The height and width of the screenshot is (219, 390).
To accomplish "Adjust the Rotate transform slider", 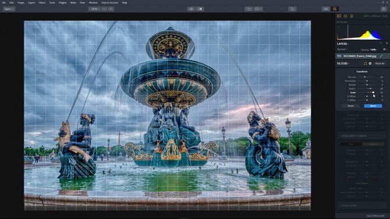I will (x=367, y=85).
